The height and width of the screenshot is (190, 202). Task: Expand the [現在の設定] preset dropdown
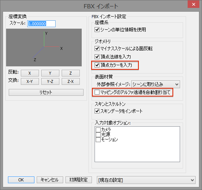pos(146,180)
